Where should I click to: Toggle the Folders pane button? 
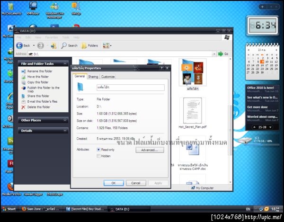(89, 45)
